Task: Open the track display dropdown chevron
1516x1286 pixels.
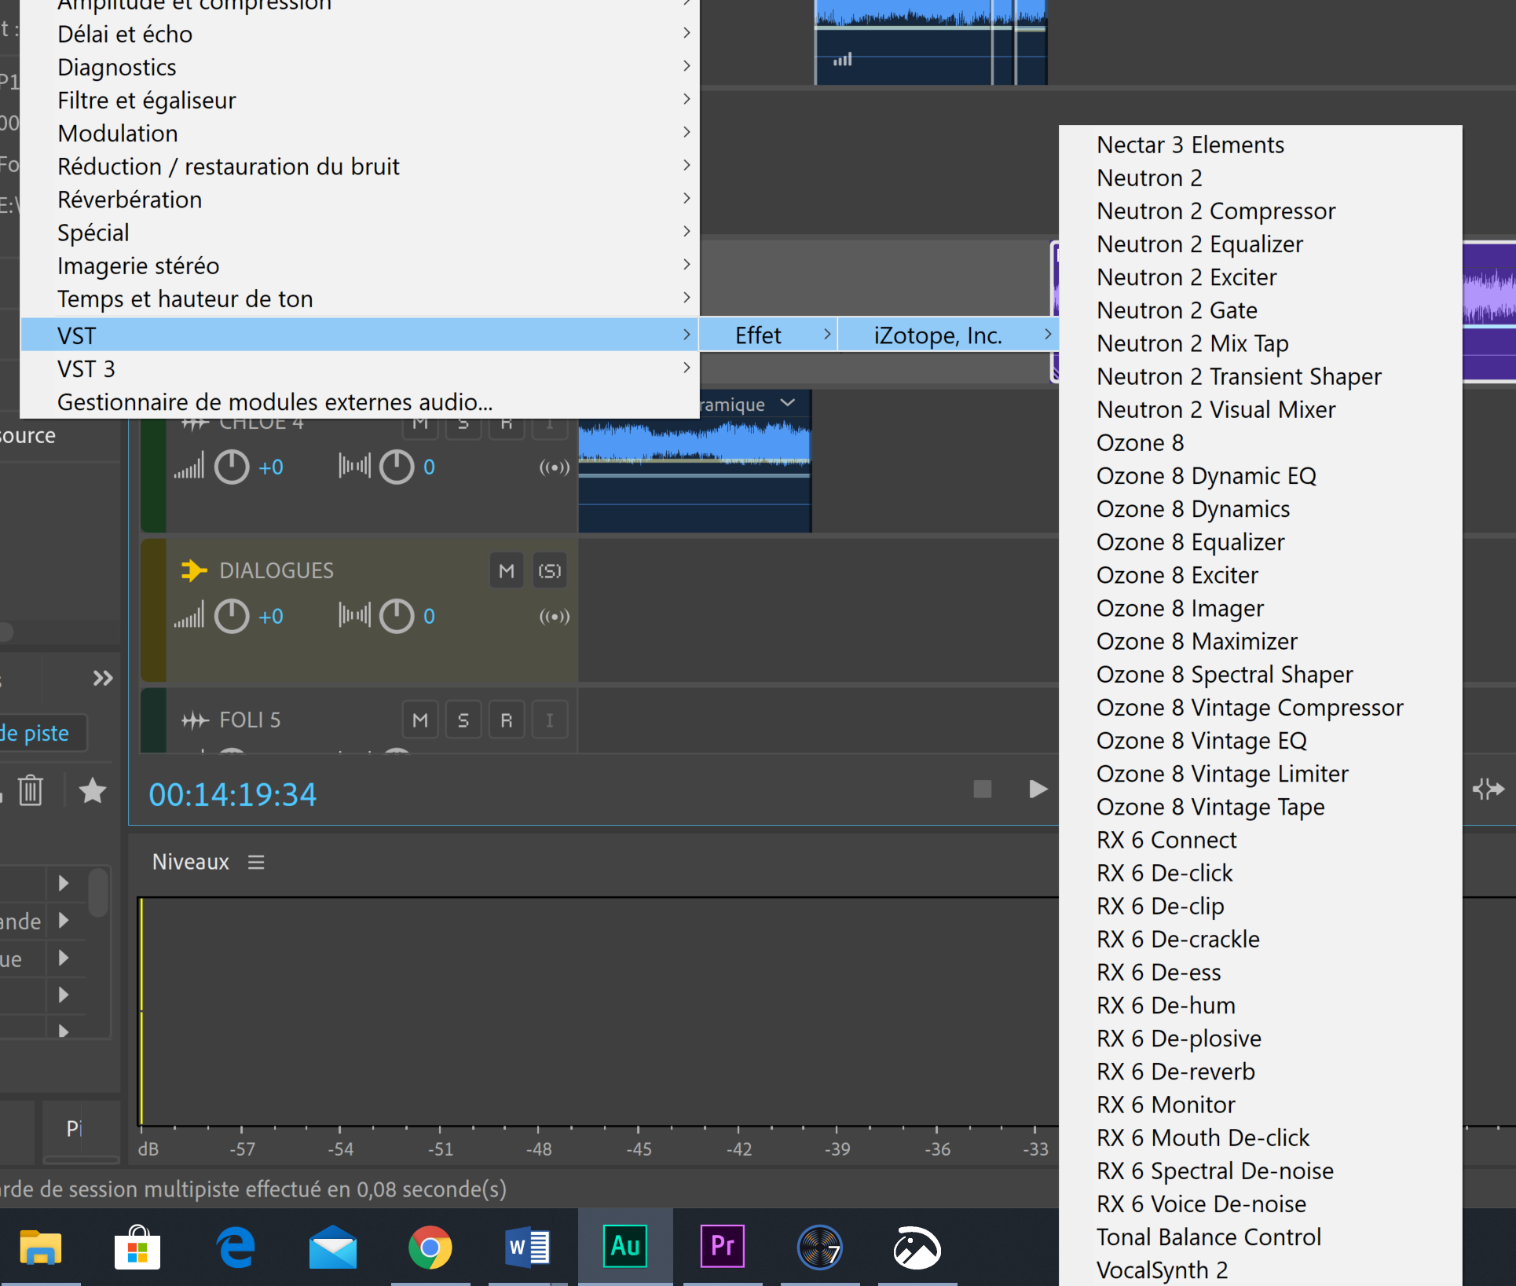Action: click(x=788, y=404)
